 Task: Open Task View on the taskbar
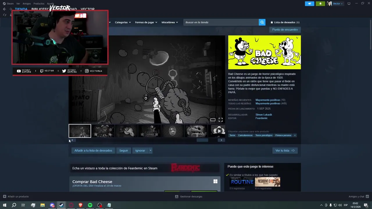click(x=23, y=205)
